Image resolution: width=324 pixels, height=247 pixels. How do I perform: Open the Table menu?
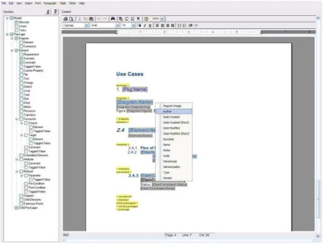coord(62,3)
